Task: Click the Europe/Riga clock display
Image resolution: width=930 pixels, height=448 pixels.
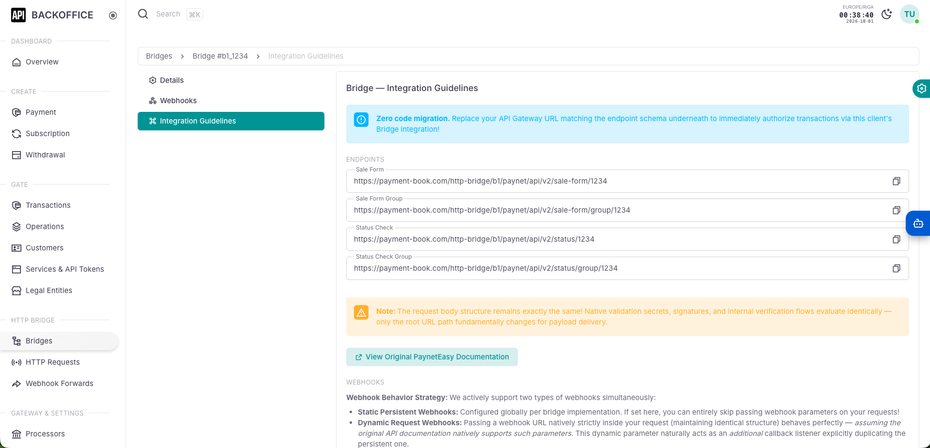Action: (x=856, y=14)
